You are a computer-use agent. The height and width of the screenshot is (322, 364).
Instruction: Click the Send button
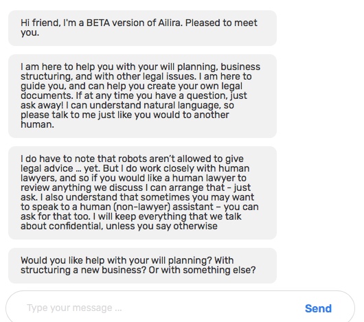pyautogui.click(x=318, y=308)
